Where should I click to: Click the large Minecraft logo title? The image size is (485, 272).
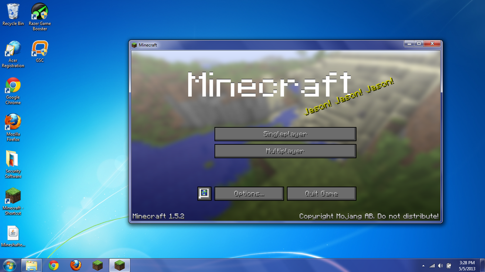269,84
